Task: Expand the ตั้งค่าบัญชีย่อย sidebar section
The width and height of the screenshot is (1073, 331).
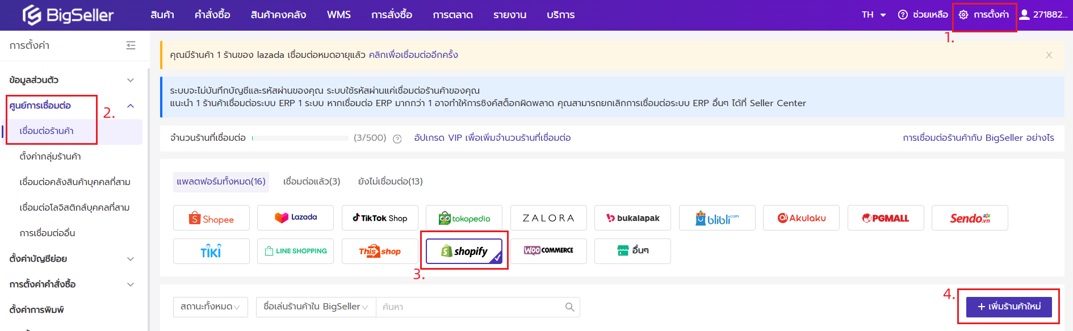Action: click(72, 259)
